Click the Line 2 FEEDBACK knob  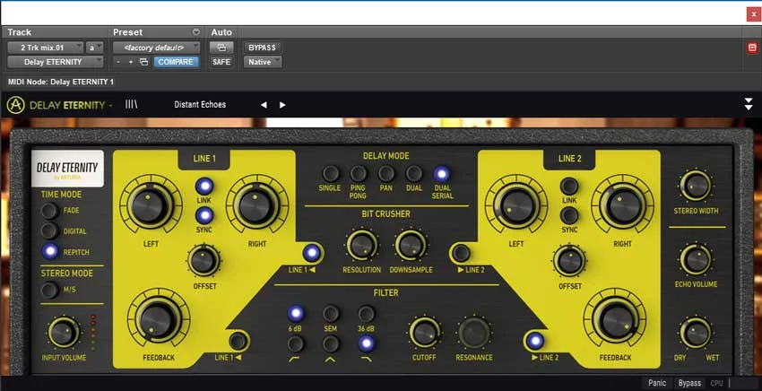click(x=615, y=319)
